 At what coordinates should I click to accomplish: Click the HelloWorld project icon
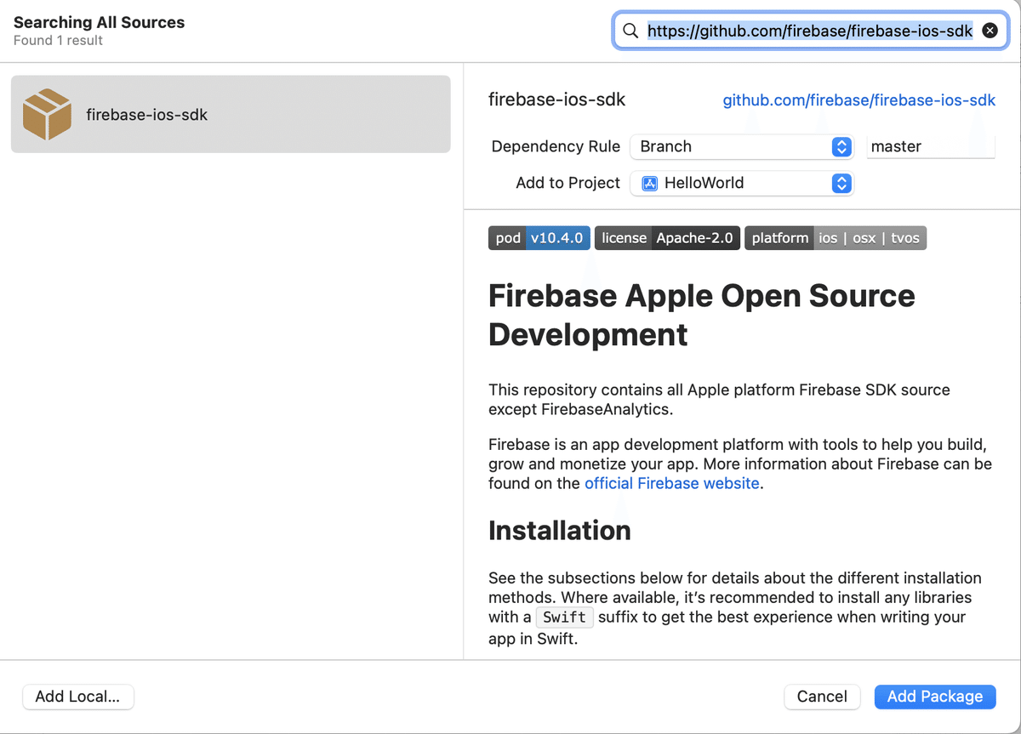[649, 183]
